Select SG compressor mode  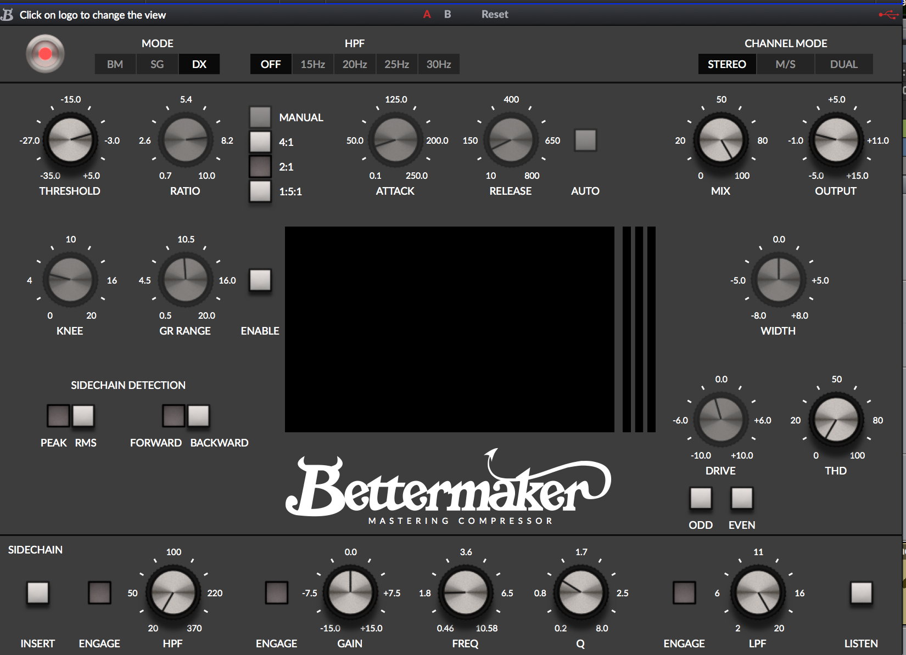pos(157,64)
